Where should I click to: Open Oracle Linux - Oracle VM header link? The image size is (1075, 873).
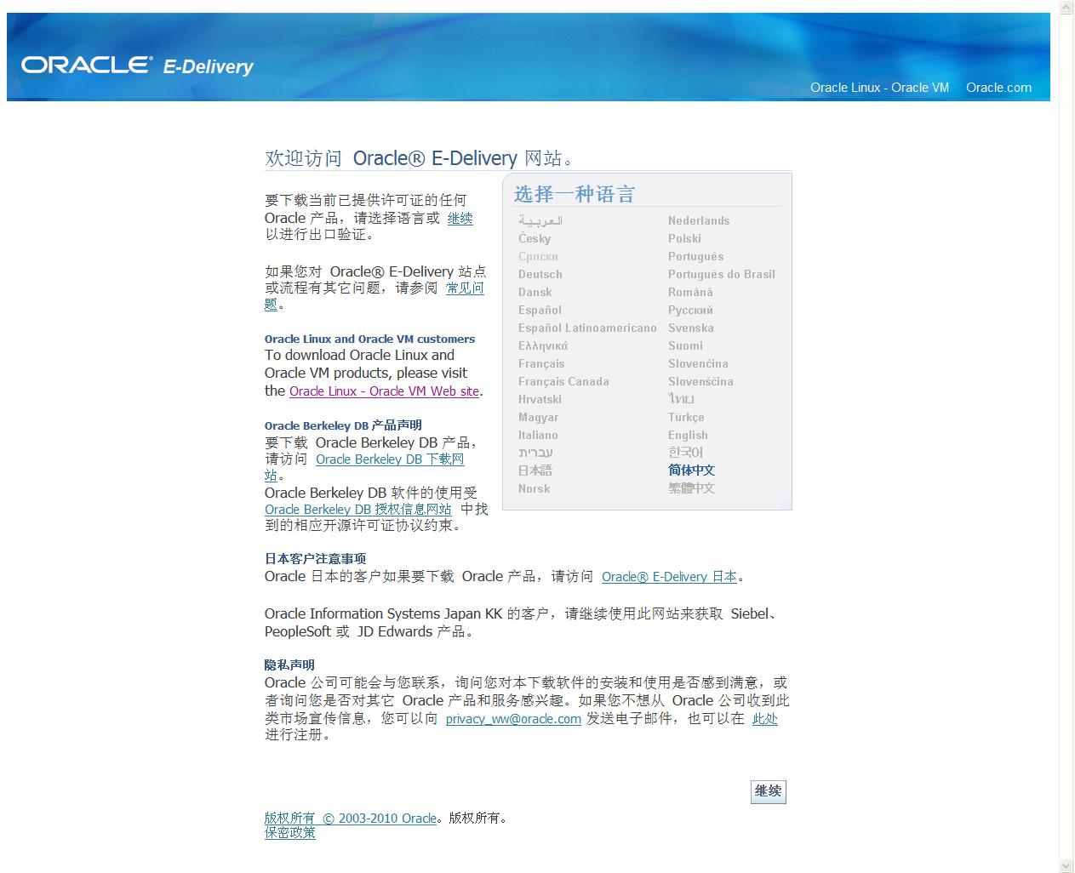[879, 87]
